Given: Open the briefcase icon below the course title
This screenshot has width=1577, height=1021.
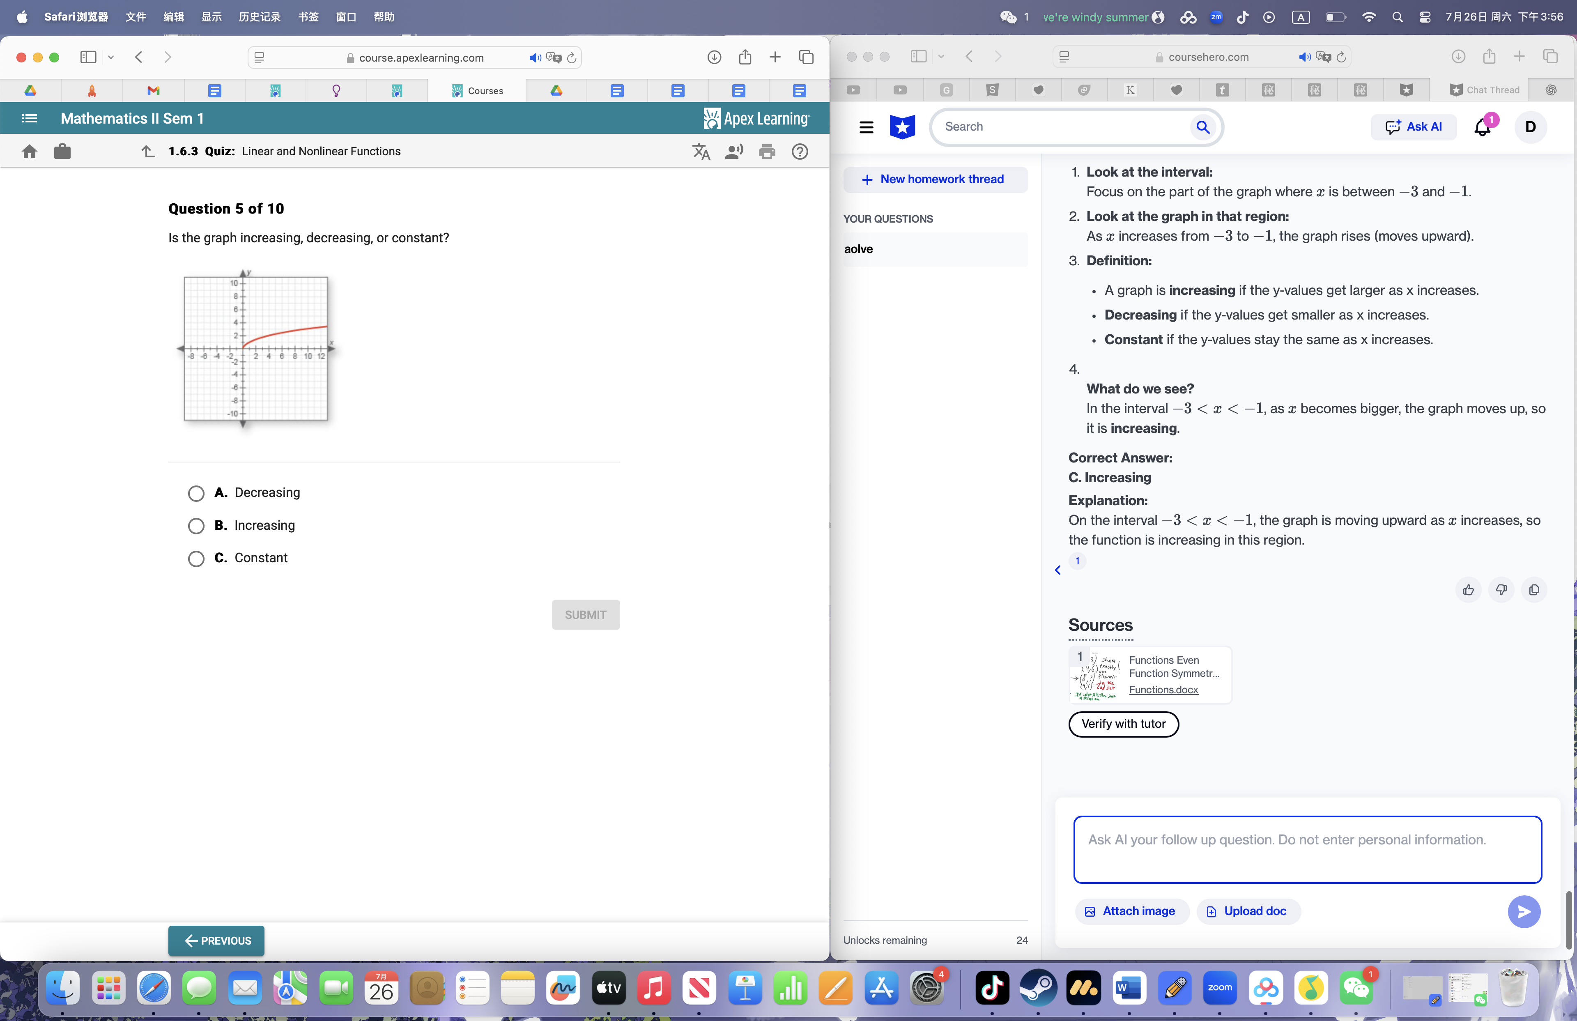Looking at the screenshot, I should coord(62,151).
